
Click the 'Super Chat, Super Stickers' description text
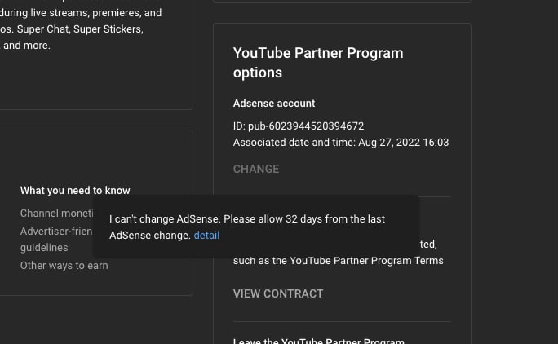coord(80,29)
